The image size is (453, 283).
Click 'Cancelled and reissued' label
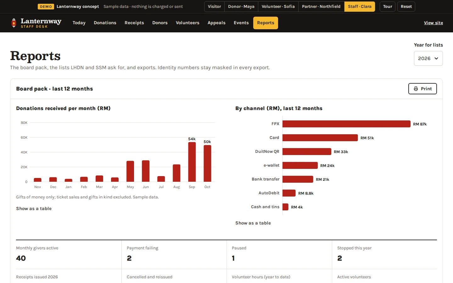(x=149, y=277)
